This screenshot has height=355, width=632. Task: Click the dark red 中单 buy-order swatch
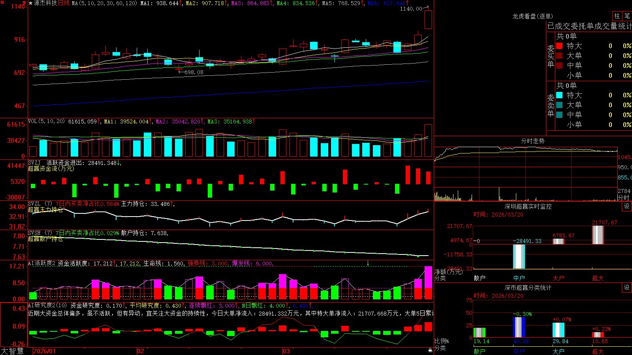(x=559, y=65)
